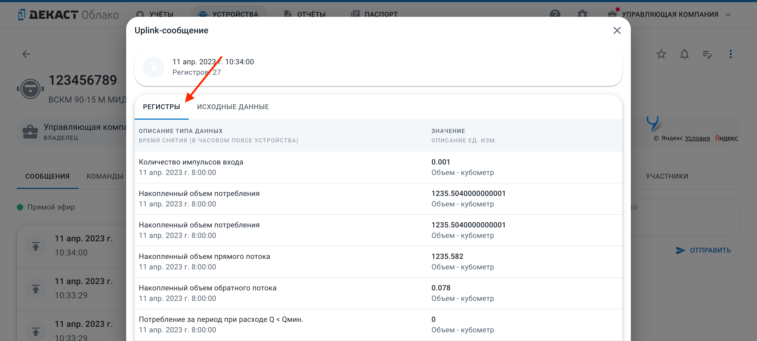Click the briefcase owner icon
This screenshot has width=757, height=341.
click(30, 132)
